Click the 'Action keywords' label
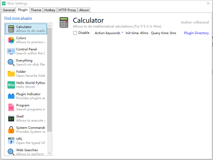 pos(108,33)
